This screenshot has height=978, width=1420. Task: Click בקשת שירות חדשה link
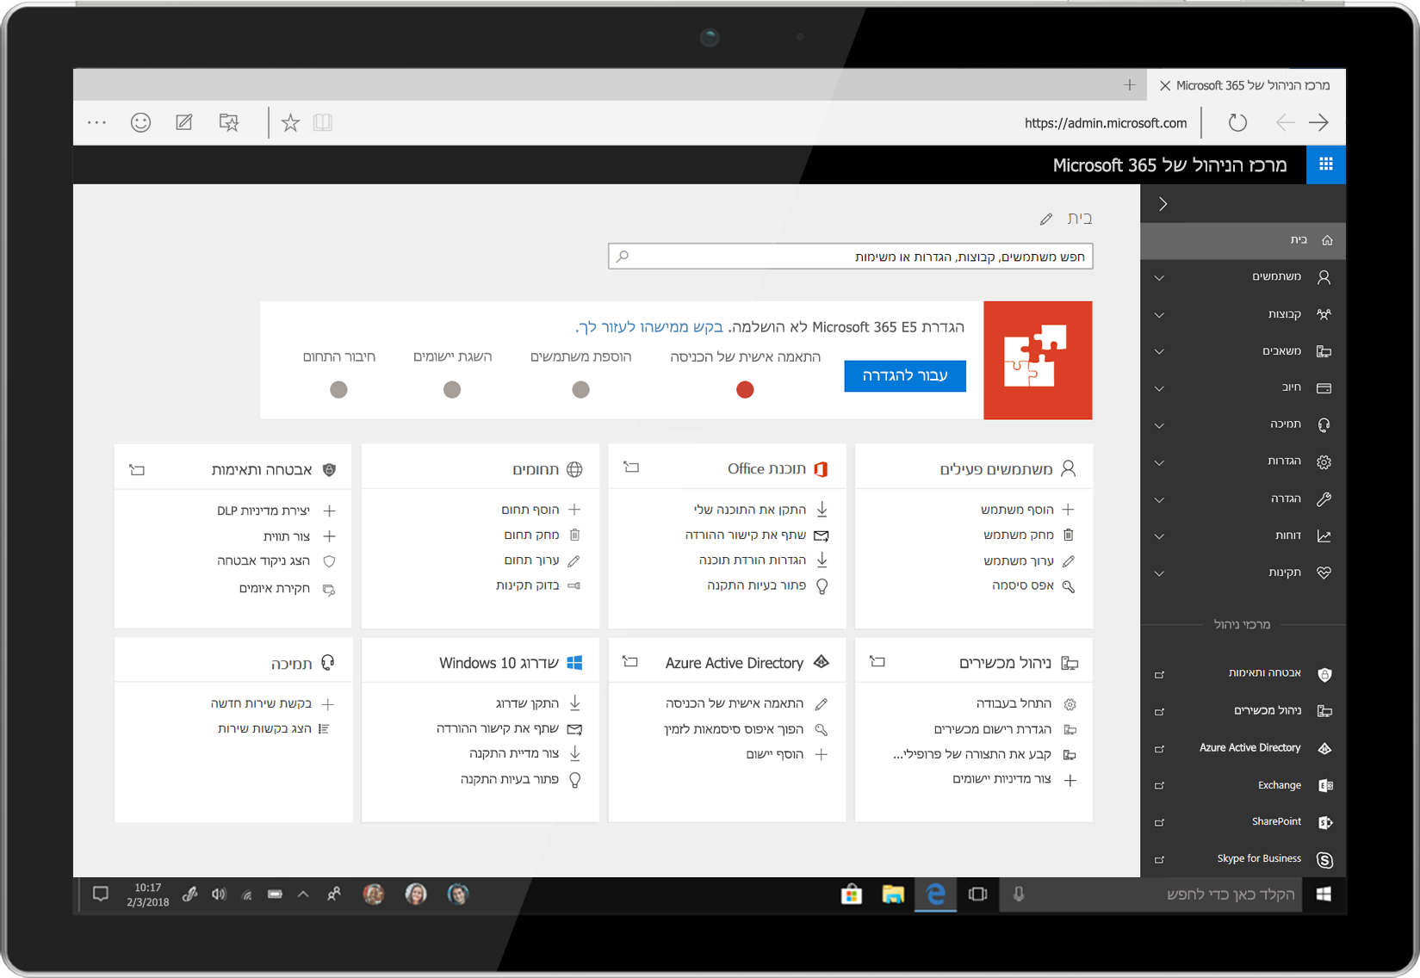[261, 703]
